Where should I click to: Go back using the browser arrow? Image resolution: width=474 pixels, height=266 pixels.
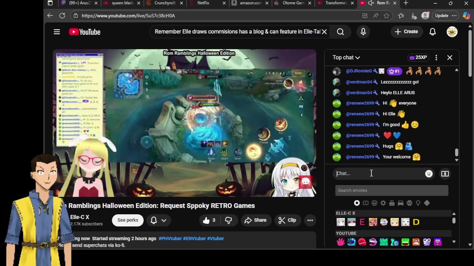click(50, 16)
